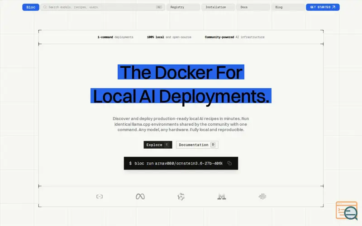Click the waveform logo icon
Screen dimensions: 362x226
[262, 197]
